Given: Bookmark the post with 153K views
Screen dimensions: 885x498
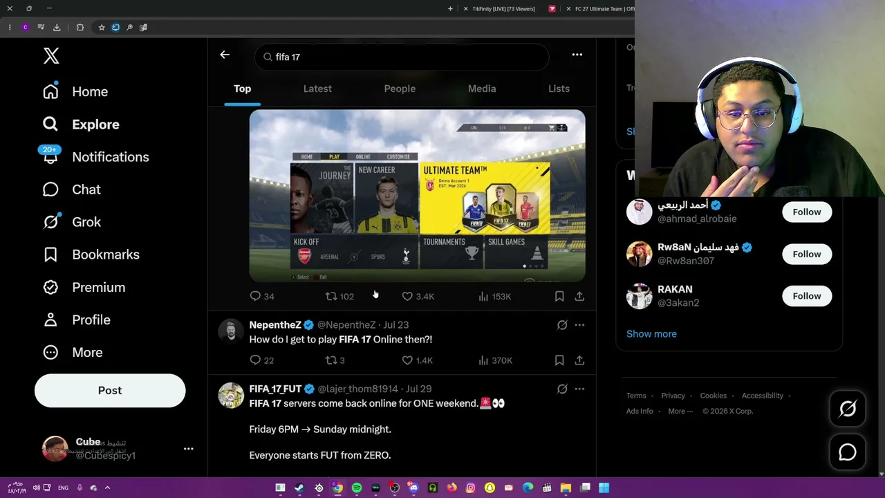Looking at the screenshot, I should pyautogui.click(x=559, y=296).
